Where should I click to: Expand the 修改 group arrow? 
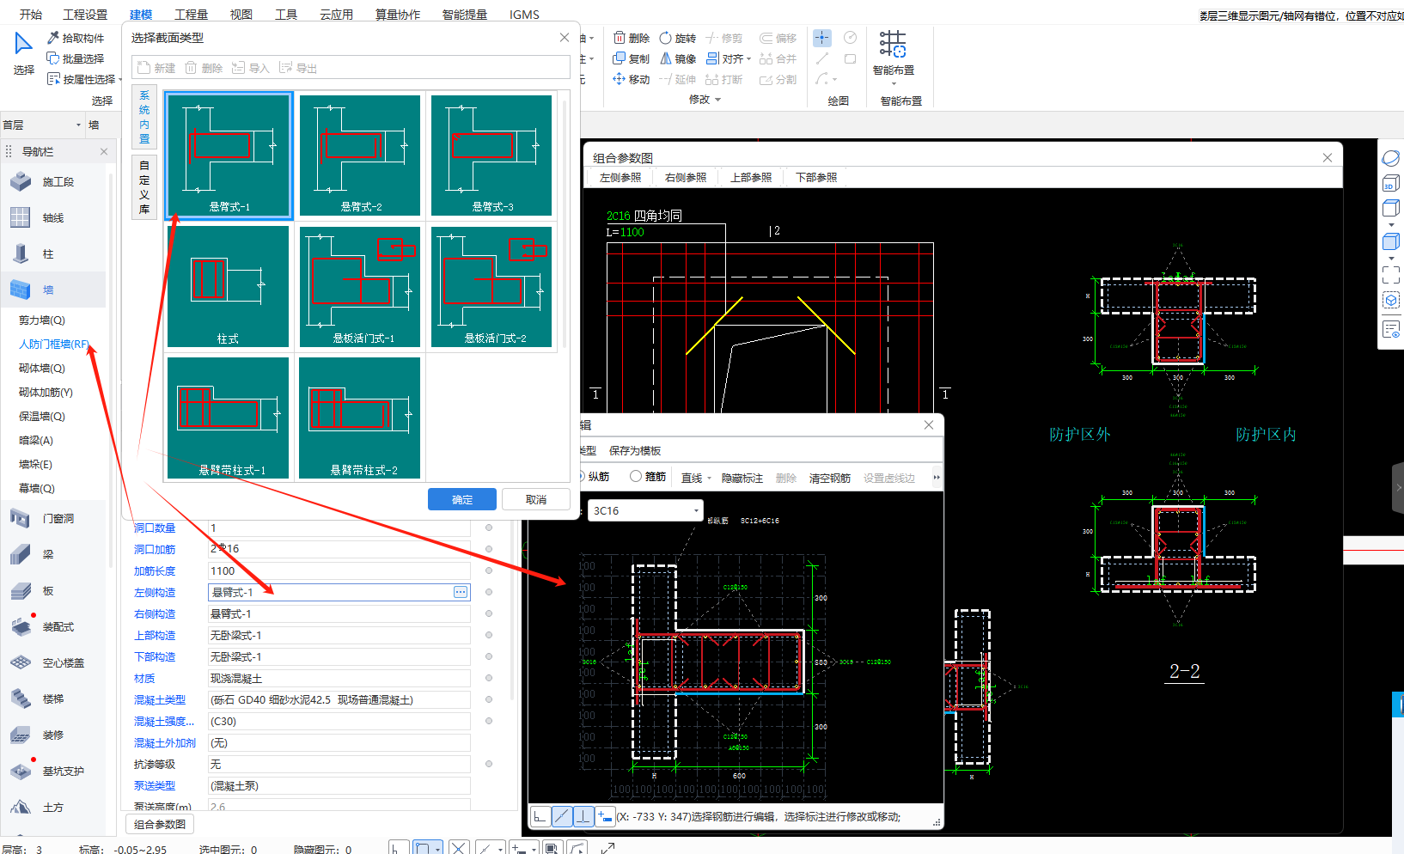[718, 100]
